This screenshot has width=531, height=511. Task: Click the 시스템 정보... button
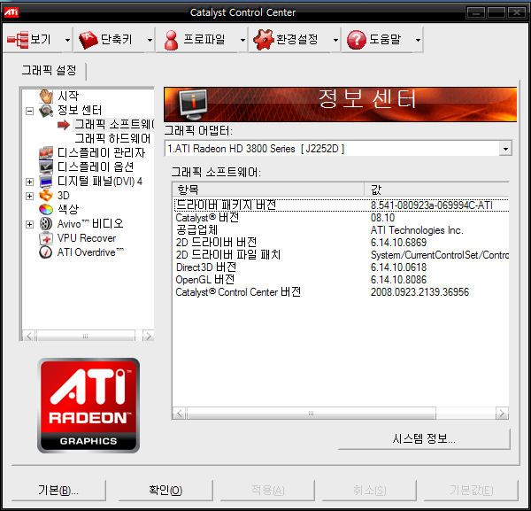(x=424, y=439)
